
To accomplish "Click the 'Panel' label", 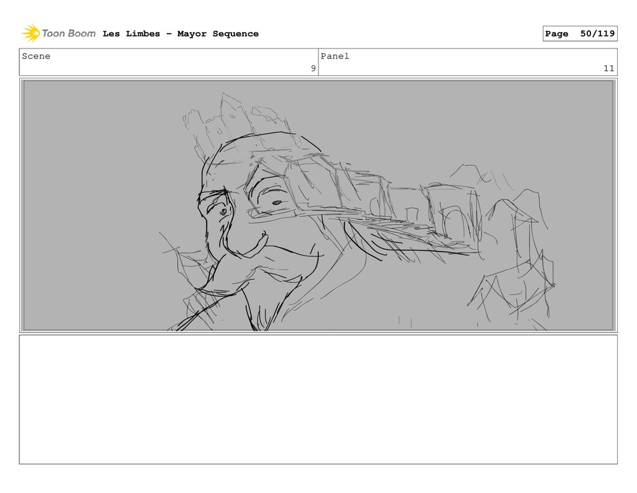I will click(x=335, y=56).
